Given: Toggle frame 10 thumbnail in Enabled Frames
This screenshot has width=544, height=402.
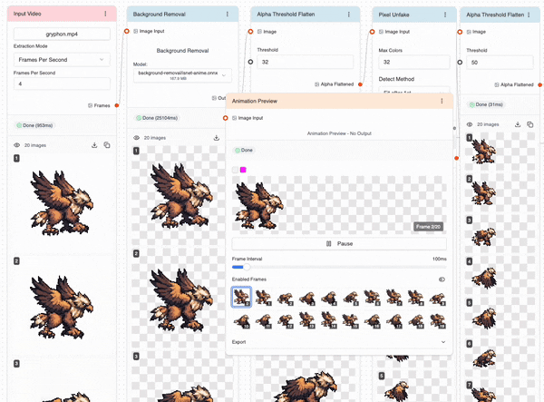Looking at the screenshot, I should pyautogui.click(x=241, y=320).
